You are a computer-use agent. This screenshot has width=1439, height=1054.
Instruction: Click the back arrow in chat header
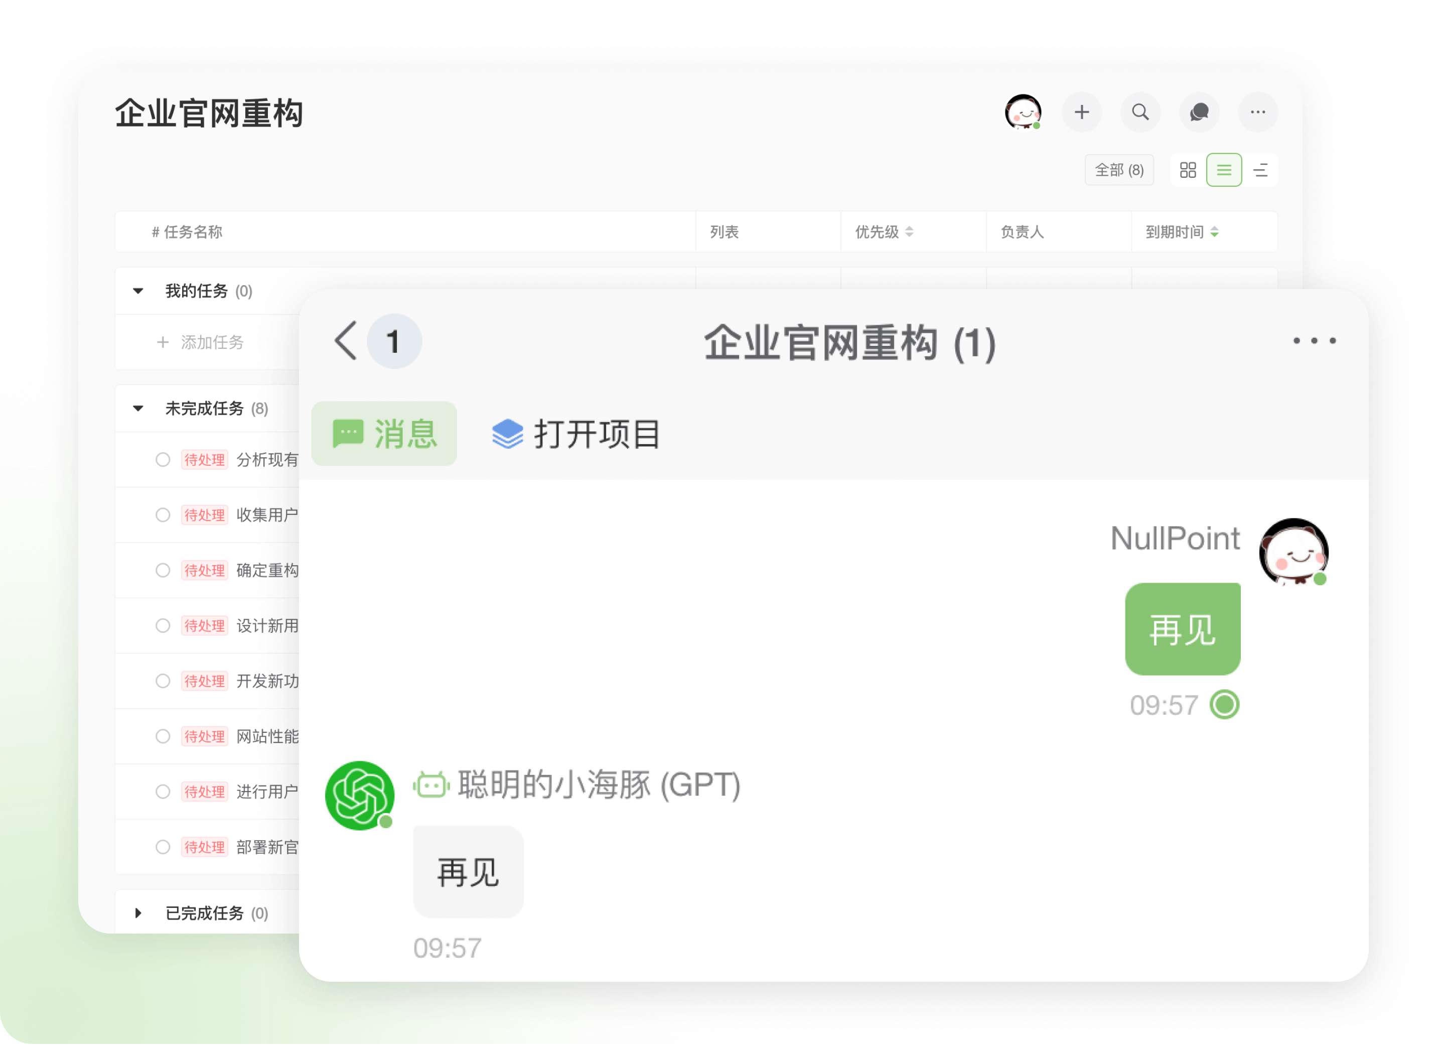[346, 341]
